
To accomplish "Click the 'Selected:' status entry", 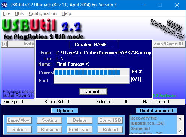I will tap(112, 102).
